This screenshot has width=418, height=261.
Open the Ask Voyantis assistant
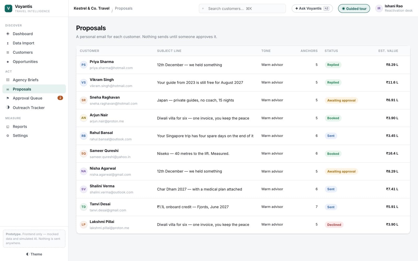click(x=312, y=8)
